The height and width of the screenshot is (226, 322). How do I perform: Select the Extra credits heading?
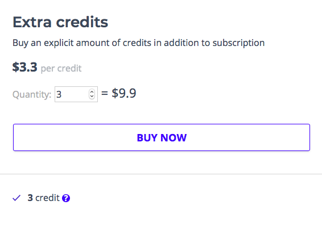pos(60,22)
